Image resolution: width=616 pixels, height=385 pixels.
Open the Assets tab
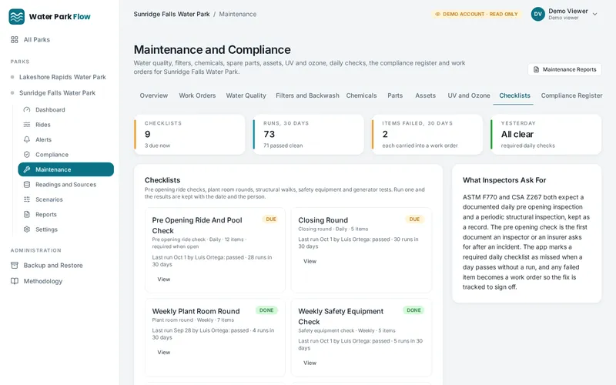click(426, 95)
